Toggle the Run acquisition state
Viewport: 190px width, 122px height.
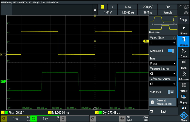[168, 7]
